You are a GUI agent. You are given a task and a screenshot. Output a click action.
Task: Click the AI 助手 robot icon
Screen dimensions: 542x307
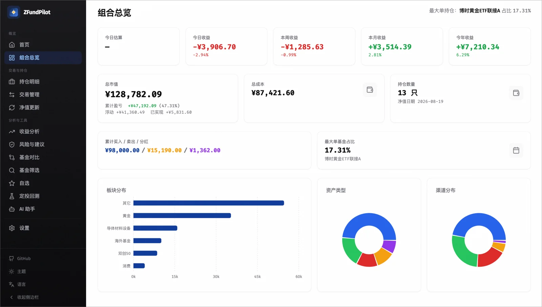(12, 209)
